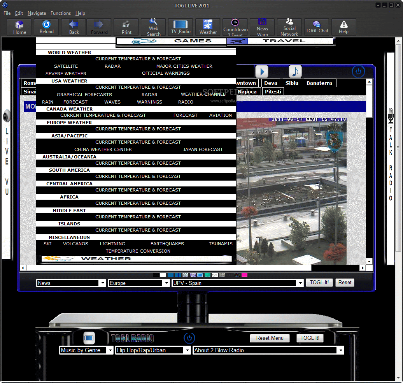Image resolution: width=403 pixels, height=383 pixels.
Task: Open the Travel banner
Action: click(x=280, y=41)
